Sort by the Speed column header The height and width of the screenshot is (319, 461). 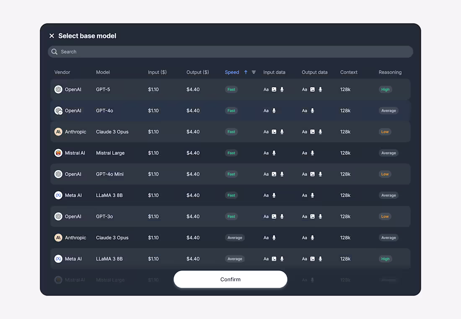(232, 72)
